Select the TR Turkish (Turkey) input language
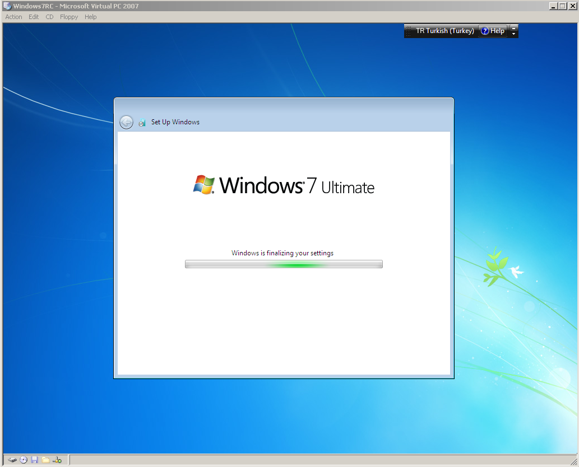Image resolution: width=579 pixels, height=467 pixels. click(444, 31)
